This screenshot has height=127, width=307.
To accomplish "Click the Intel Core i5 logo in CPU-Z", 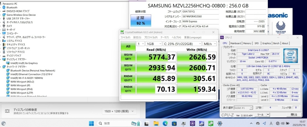I will coord(290,55).
